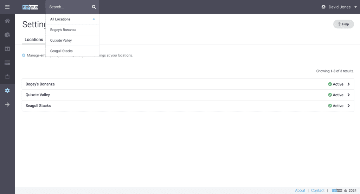Image resolution: width=360 pixels, height=194 pixels.
Task: Expand Bogey's Bonanza row chevron
Action: tap(348, 84)
